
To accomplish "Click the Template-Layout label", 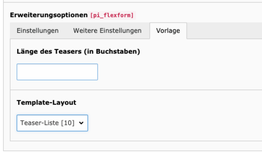I will tap(46, 103).
